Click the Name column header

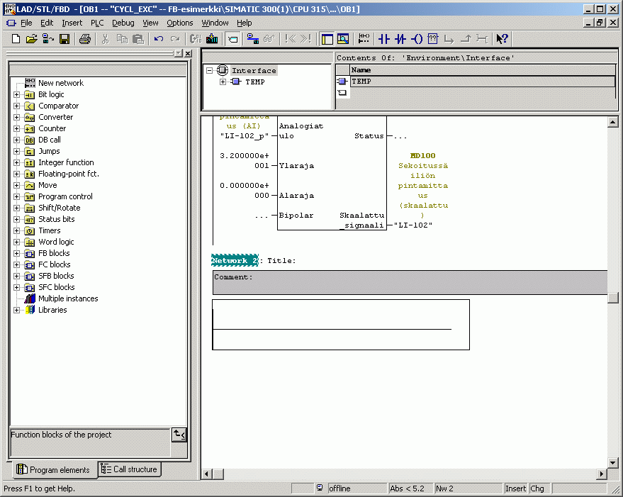coord(483,70)
